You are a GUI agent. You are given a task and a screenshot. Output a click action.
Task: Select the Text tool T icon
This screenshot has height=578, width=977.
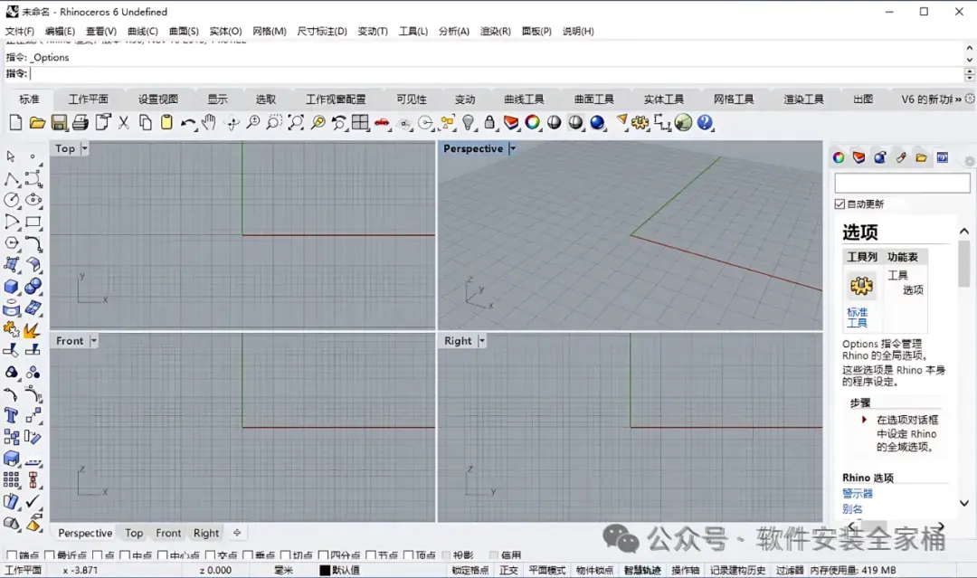coord(11,415)
